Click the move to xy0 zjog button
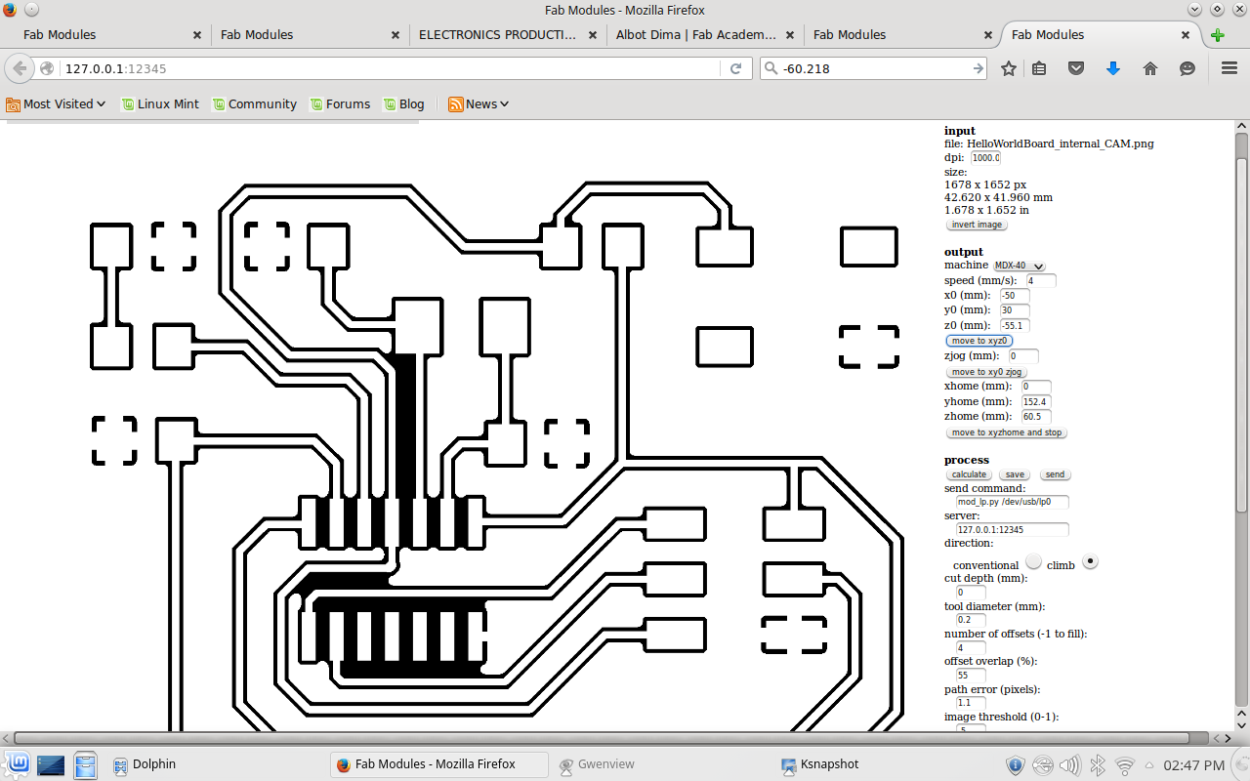 [x=986, y=372]
